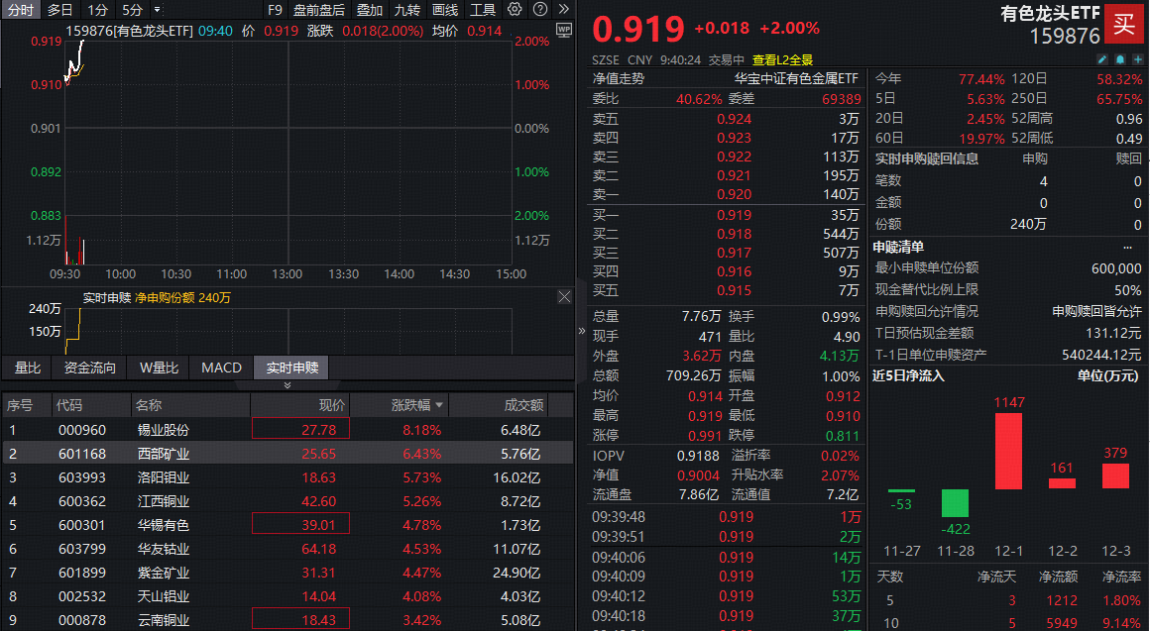Screen dimensions: 1150x631
Task: Click the WP display icon on chart
Action: [x=564, y=30]
